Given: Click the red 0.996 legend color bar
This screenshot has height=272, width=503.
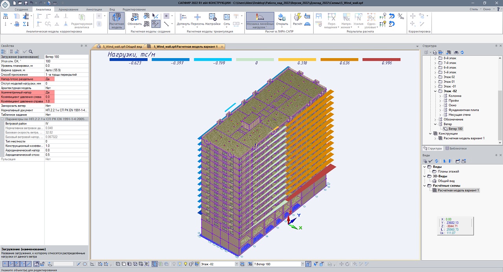Looking at the screenshot, I should [381, 60].
